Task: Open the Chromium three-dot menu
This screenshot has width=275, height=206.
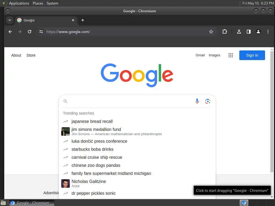Action: point(268,32)
